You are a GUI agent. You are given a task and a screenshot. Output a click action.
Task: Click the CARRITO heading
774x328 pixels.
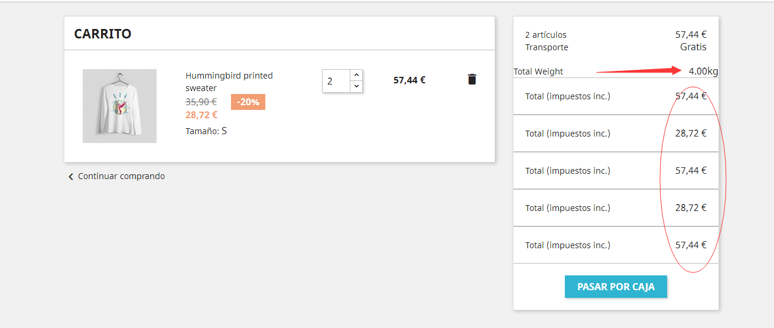coord(102,34)
